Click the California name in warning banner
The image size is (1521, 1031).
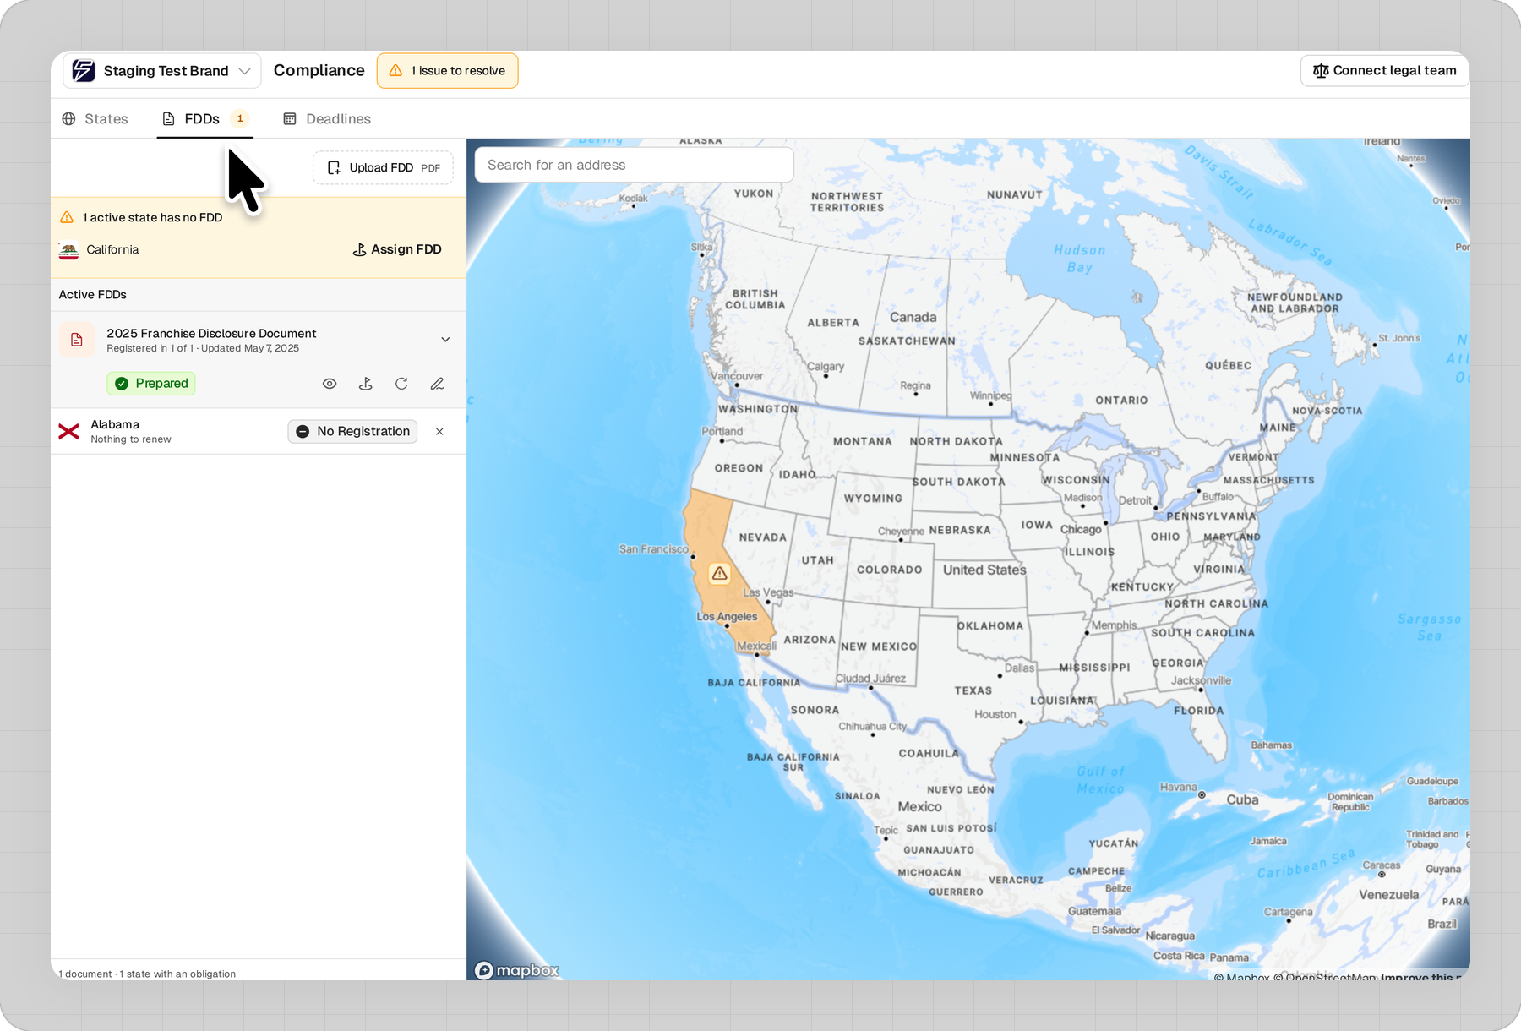(x=112, y=250)
